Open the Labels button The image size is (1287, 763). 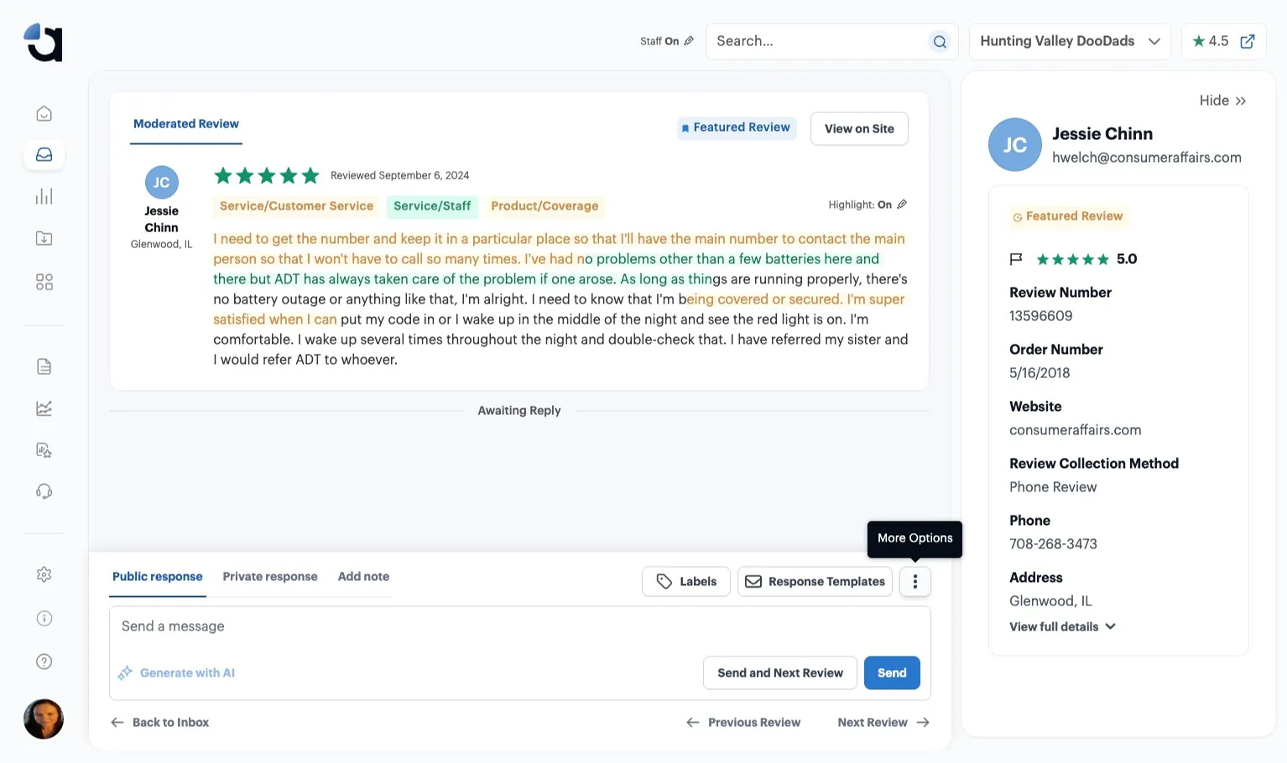(x=686, y=581)
